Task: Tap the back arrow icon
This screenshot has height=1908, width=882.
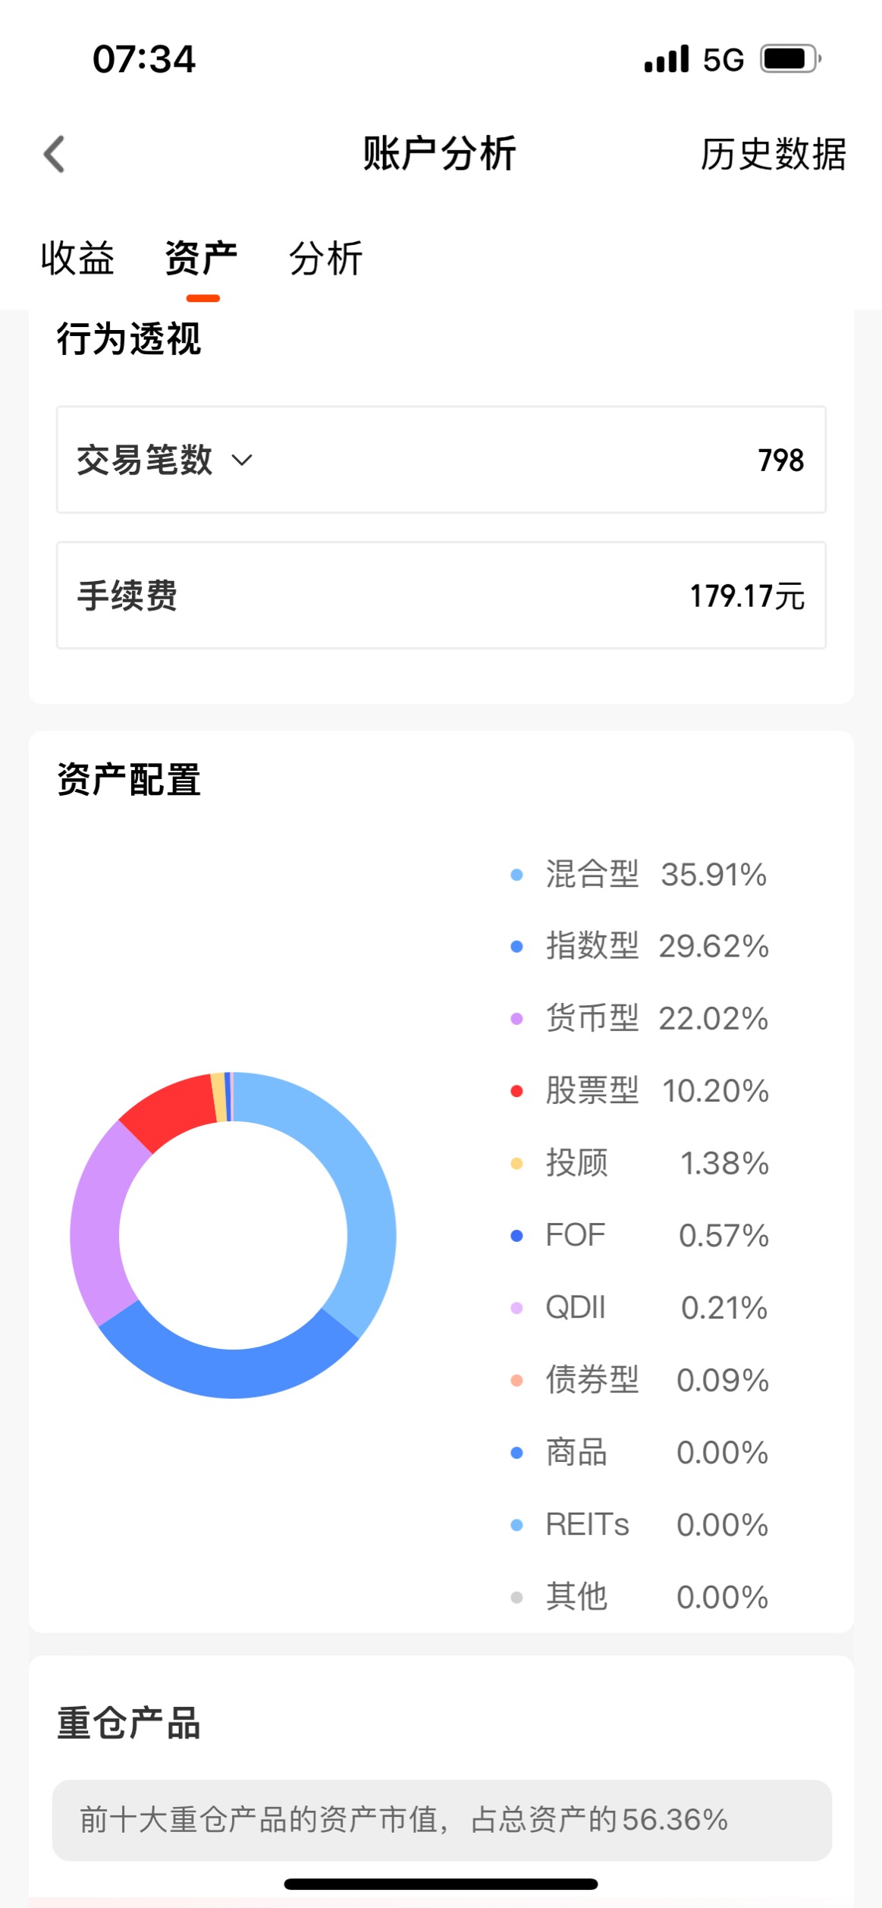Action: (54, 155)
